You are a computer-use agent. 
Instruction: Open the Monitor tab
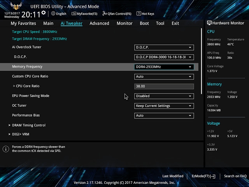[124, 23]
